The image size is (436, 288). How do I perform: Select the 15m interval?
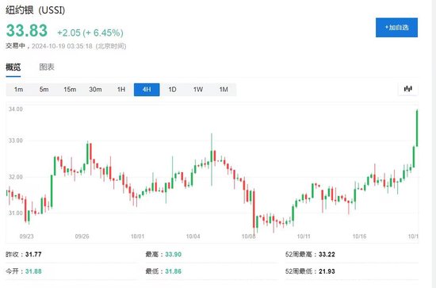coord(70,90)
